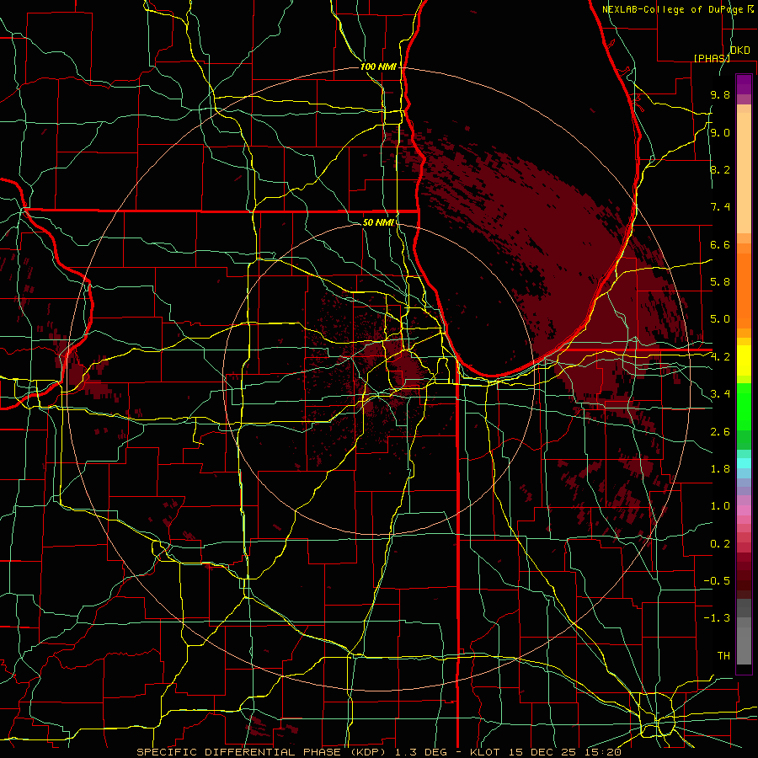Click the pink segment of the color bar
The image size is (758, 758).
(744, 510)
